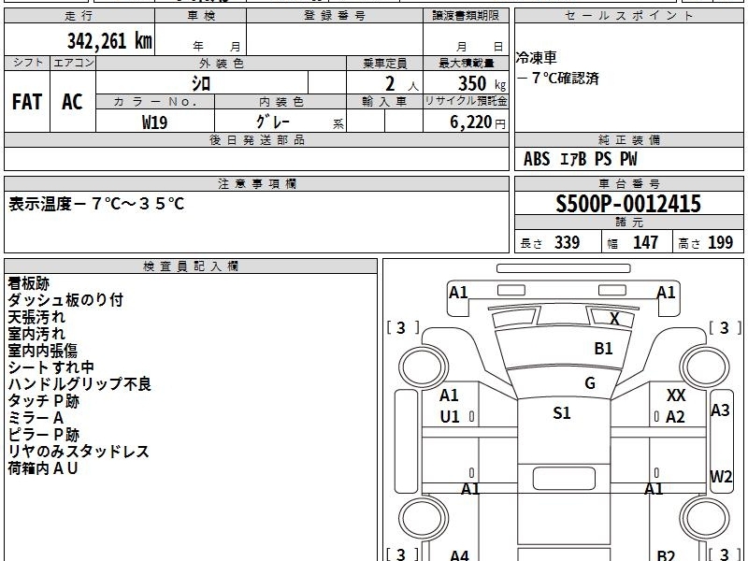Select the カラーNo. header
This screenshot has height=561, width=748.
[x=155, y=102]
